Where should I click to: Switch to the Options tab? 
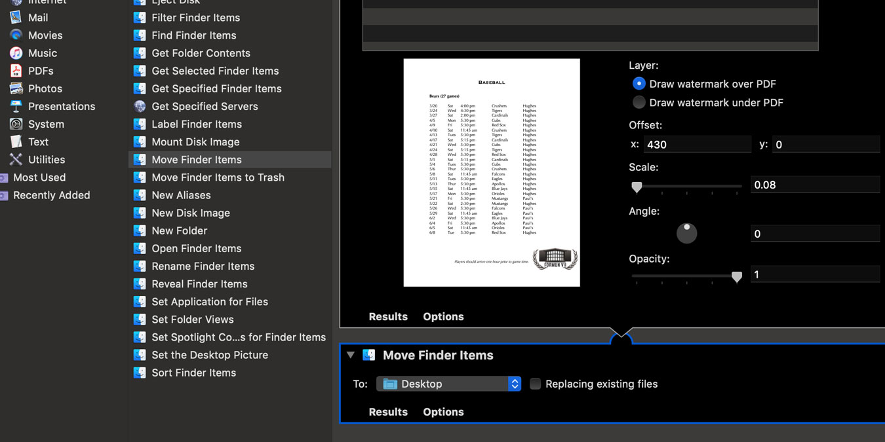[443, 316]
